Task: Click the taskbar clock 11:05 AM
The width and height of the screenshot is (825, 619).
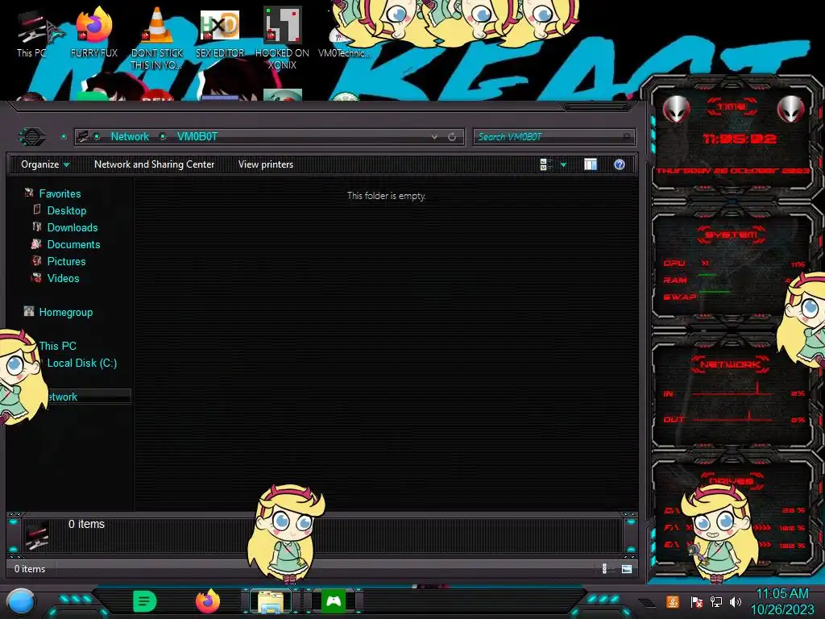Action: pyautogui.click(x=782, y=594)
